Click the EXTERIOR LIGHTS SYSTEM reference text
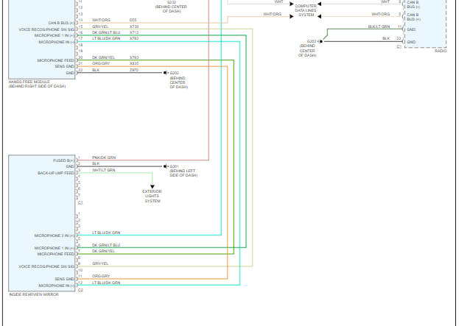This screenshot has width=470, height=326. (x=152, y=196)
